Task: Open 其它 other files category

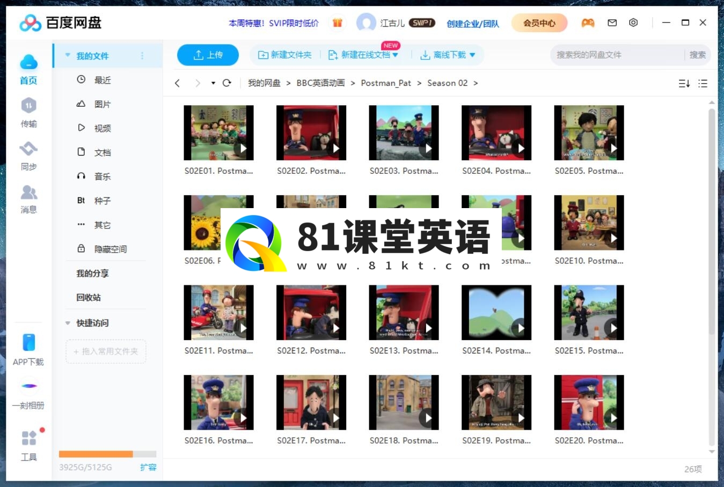Action: point(102,225)
